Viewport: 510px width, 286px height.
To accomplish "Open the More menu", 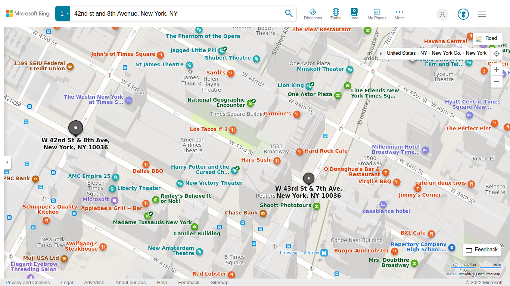I will [399, 14].
